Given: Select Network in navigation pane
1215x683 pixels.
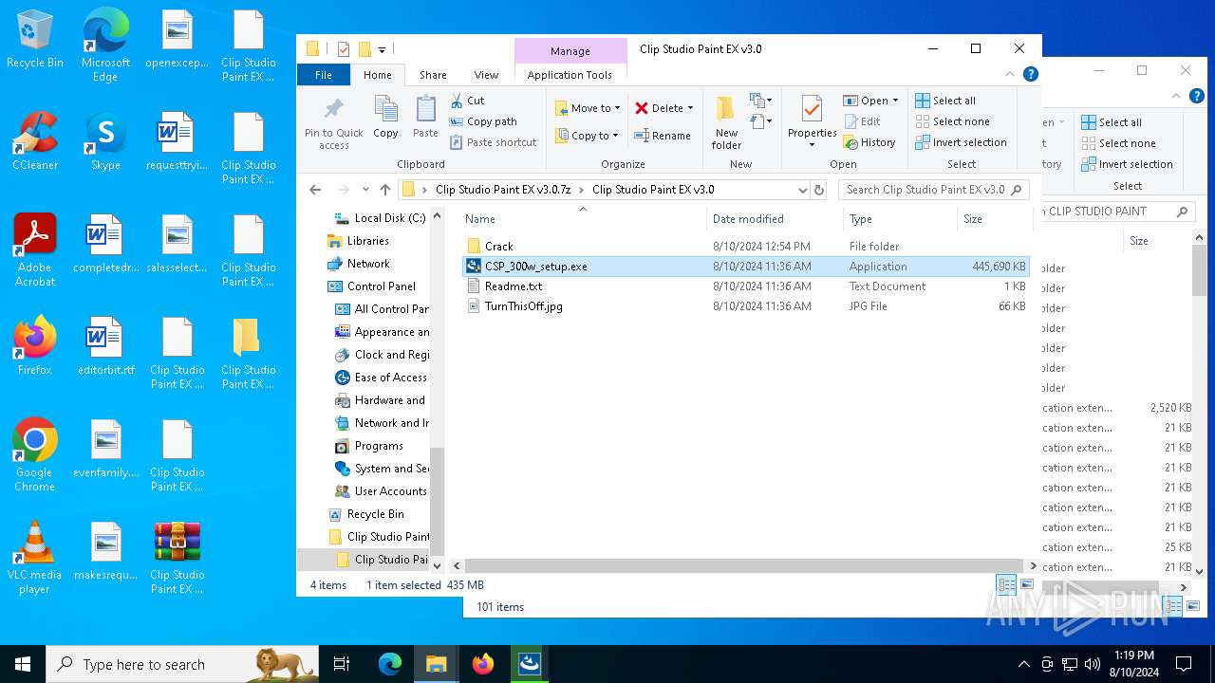Looking at the screenshot, I should tap(358, 264).
